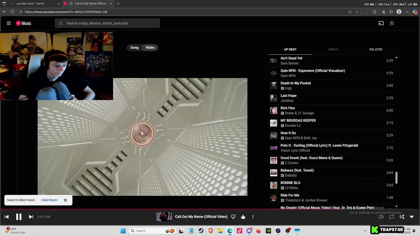Open the YouTube Music hamburger menu

click(9, 23)
